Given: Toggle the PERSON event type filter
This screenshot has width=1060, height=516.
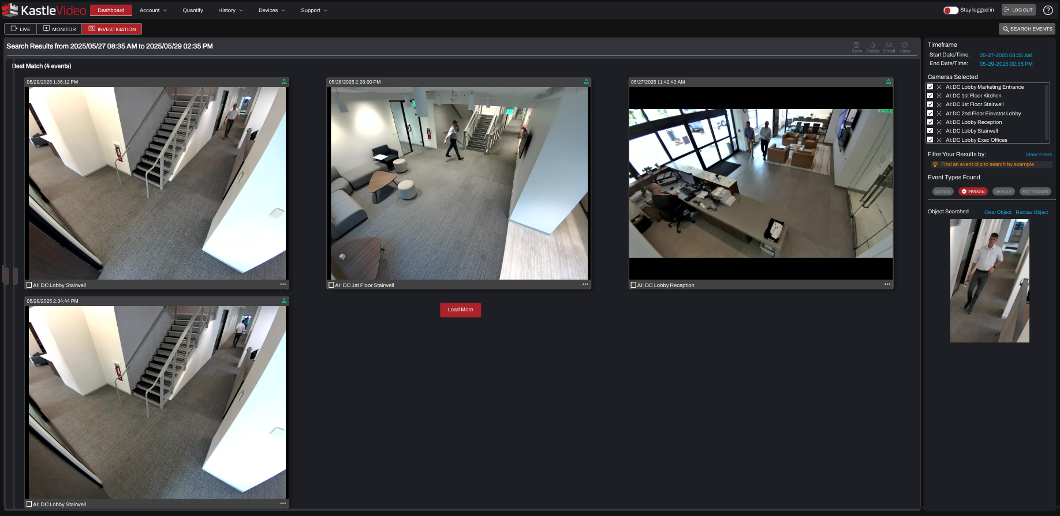Looking at the screenshot, I should pos(973,191).
